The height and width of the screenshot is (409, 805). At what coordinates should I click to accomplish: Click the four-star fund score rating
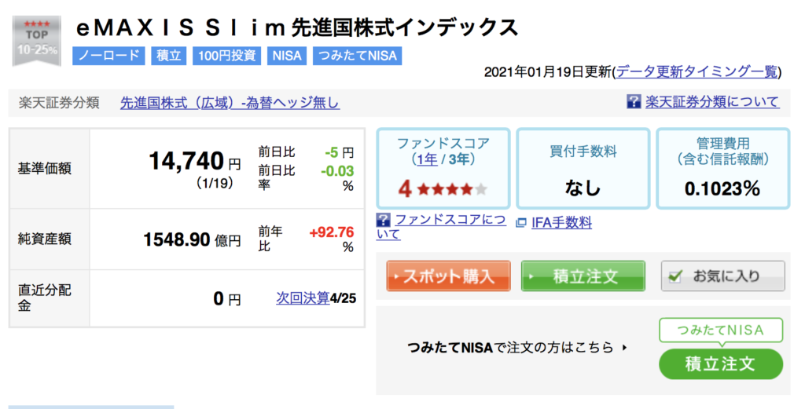coord(442,189)
